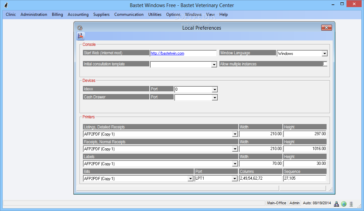The width and height of the screenshot is (364, 211).
Task: Click the Local Preferences gear icon in dialog title
Action: click(80, 28)
